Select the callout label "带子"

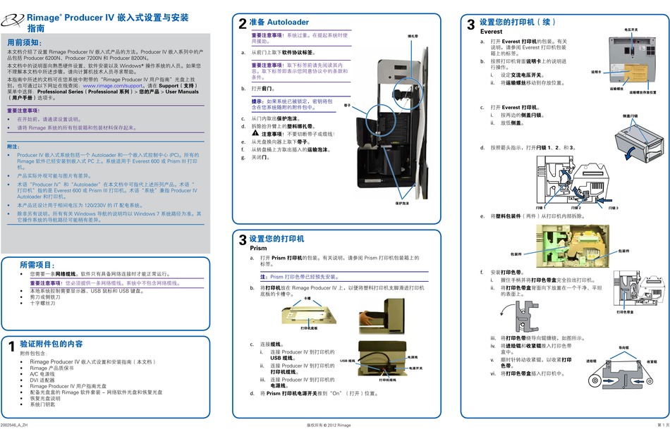(x=348, y=106)
